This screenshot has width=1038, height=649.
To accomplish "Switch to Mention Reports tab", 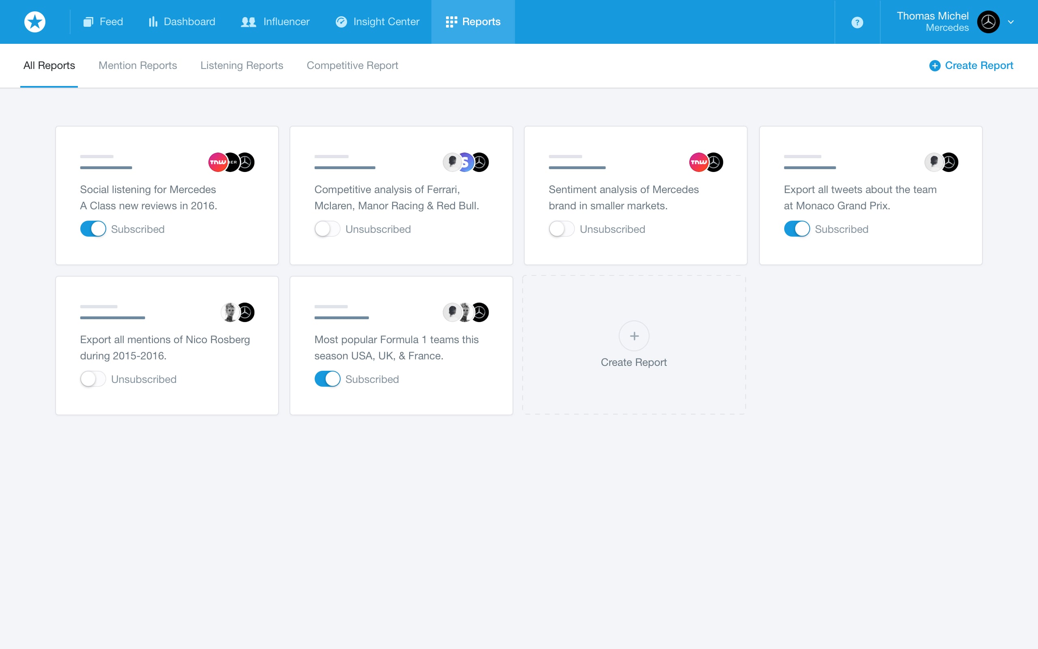I will coord(138,65).
